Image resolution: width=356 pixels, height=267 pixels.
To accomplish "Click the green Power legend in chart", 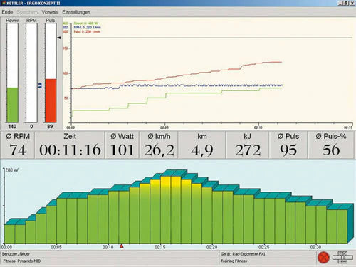I will click(85, 23).
